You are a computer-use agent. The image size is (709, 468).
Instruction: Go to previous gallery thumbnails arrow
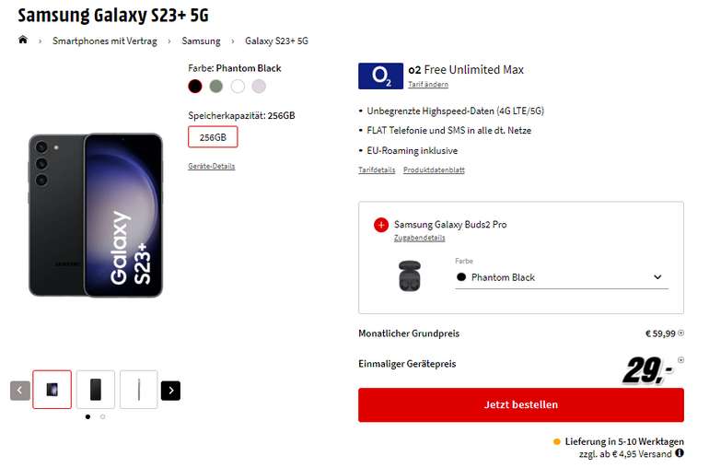pos(20,391)
